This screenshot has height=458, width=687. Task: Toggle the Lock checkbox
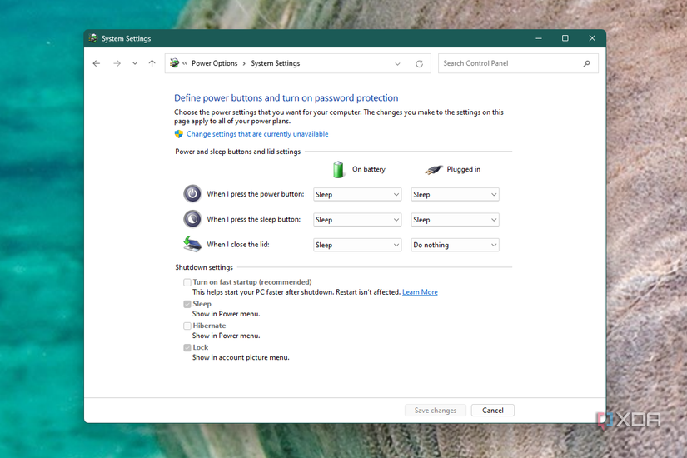coord(187,347)
